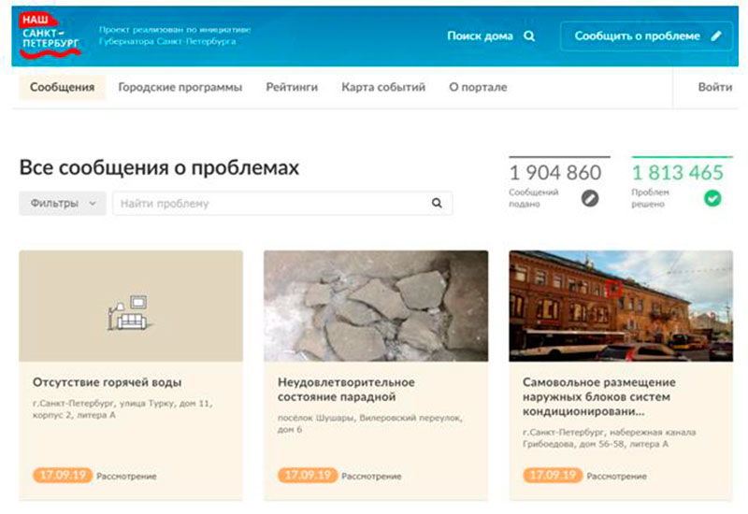Image resolution: width=748 pixels, height=514 pixels.
Task: Click the magnifier icon beside Поиск дома
Action: tap(529, 36)
